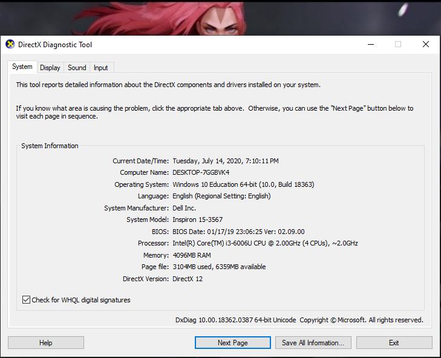Click the disabled maximize button
The width and height of the screenshot is (441, 358).
[398, 44]
